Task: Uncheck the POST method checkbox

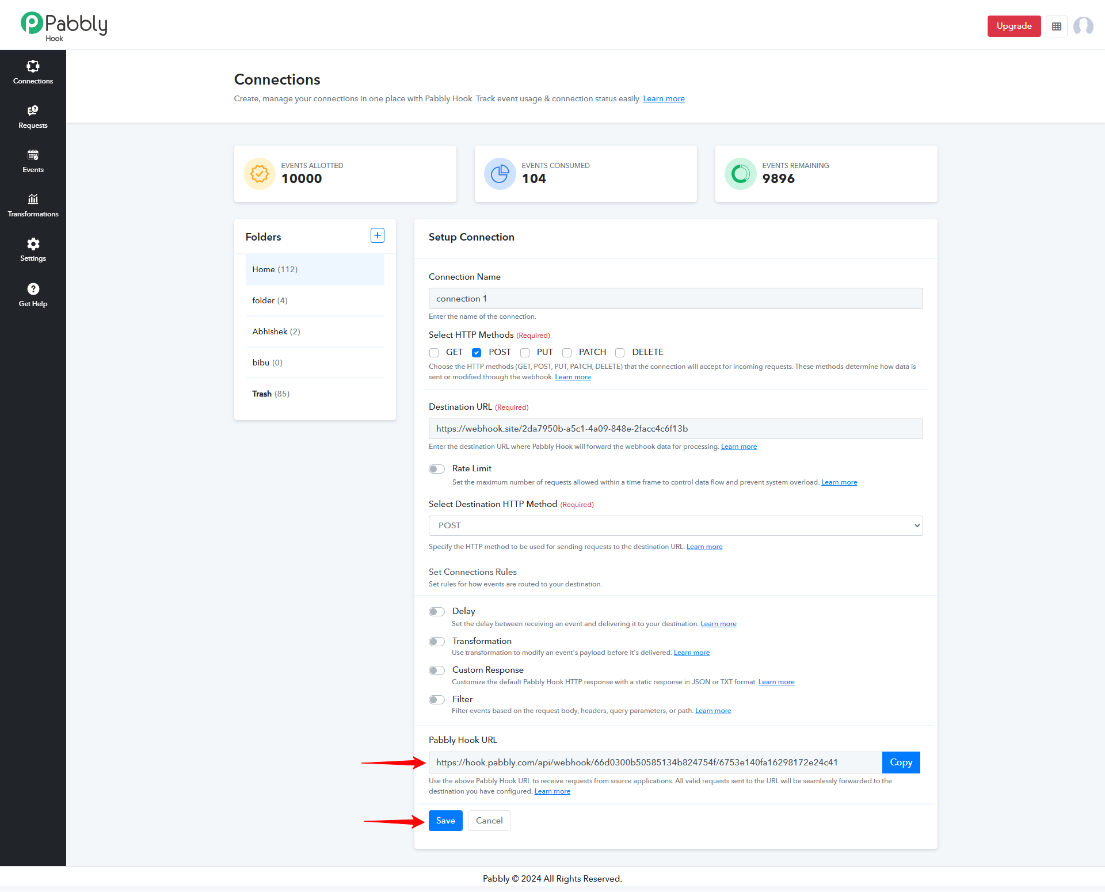Action: coord(477,353)
